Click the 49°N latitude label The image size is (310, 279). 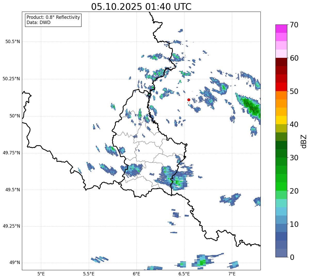(15, 263)
